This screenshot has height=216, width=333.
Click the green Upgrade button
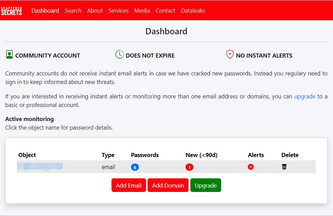[206, 185]
